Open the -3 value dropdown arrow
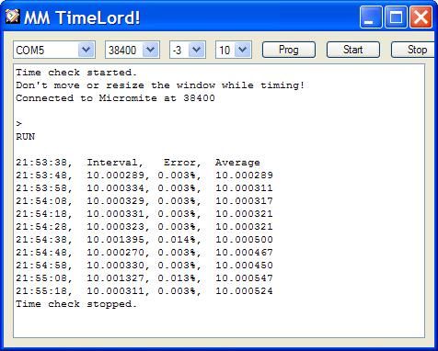This screenshot has width=438, height=351. tap(196, 50)
